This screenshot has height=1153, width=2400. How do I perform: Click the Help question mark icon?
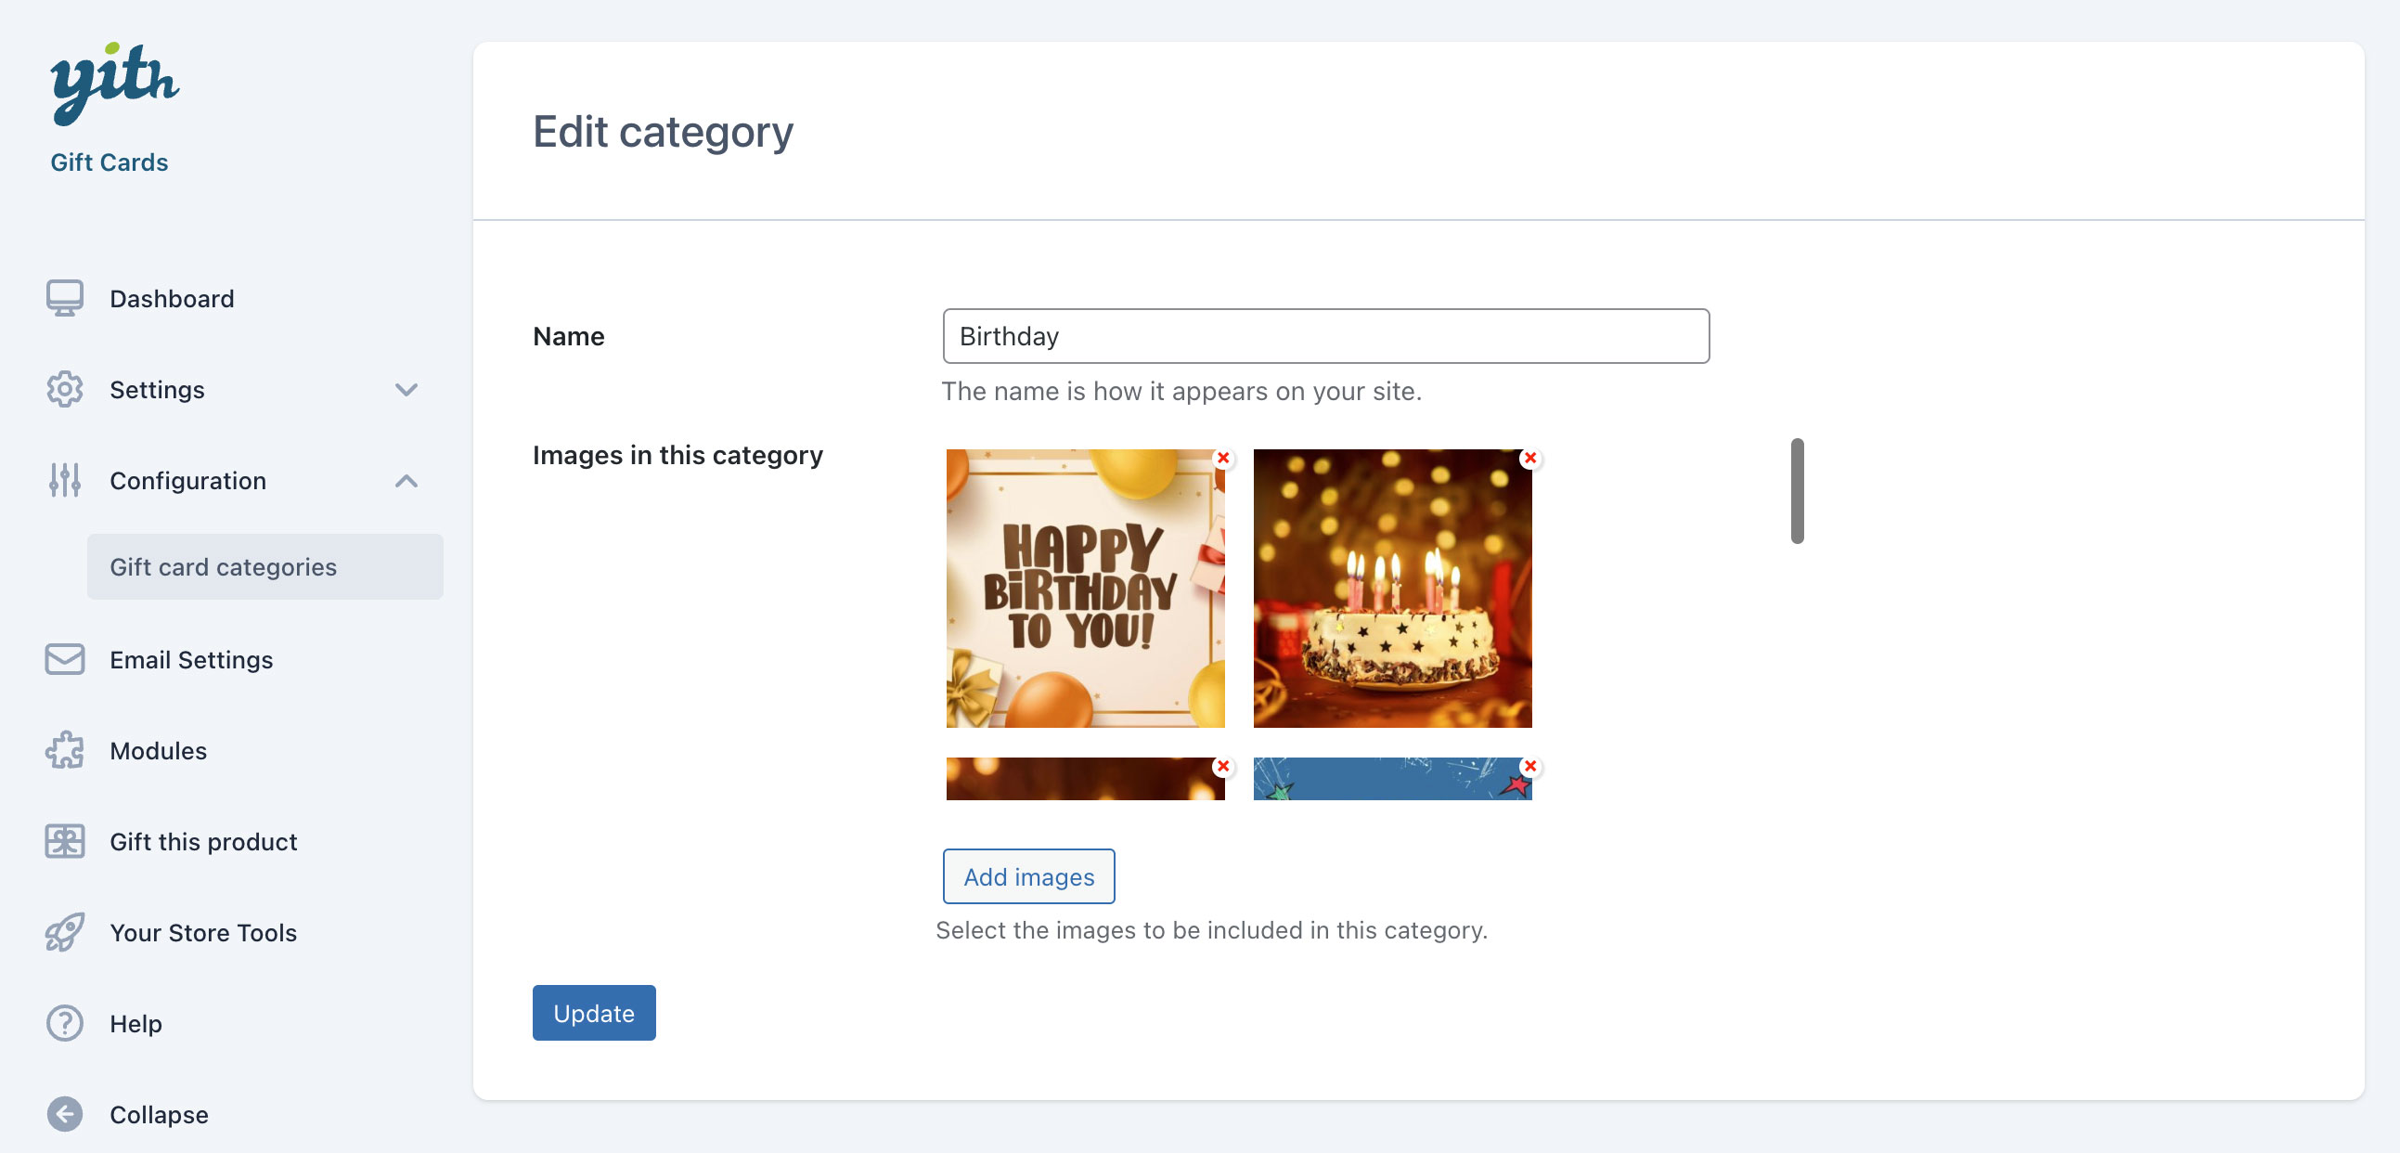[x=64, y=1023]
